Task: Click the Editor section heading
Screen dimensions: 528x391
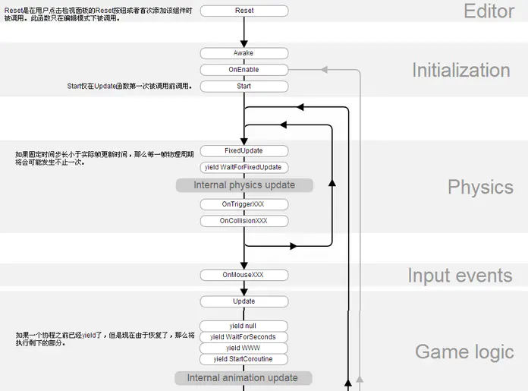Action: point(489,11)
